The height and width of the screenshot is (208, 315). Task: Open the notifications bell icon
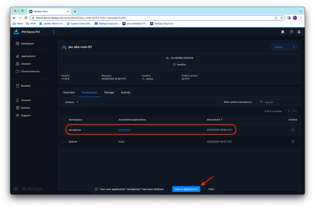coord(283,32)
